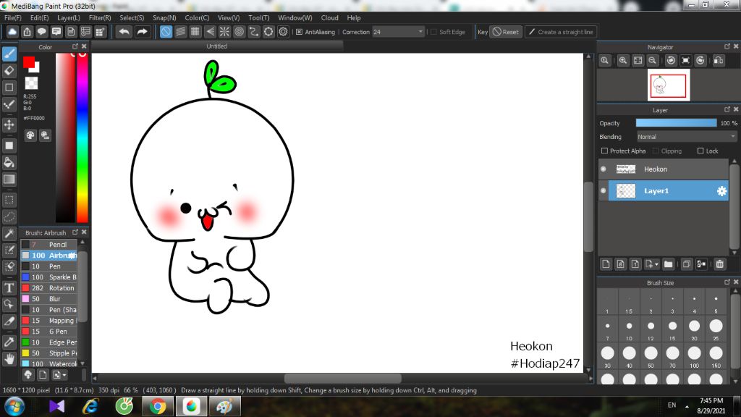Click the Reset button
The image size is (741, 417).
506,32
